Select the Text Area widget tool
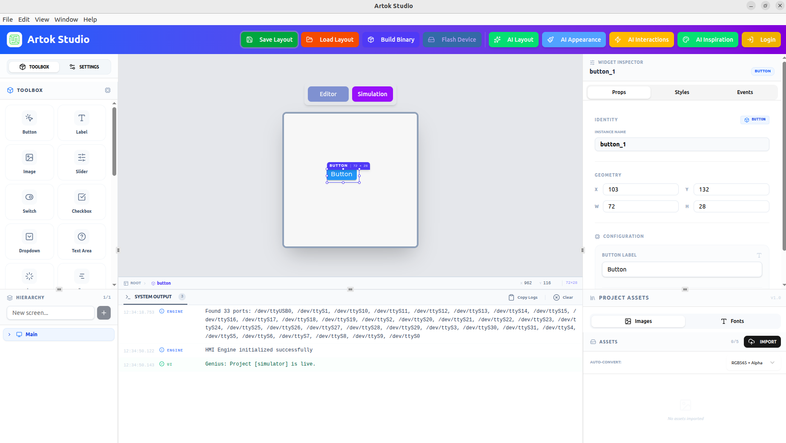The height and width of the screenshot is (443, 786). pyautogui.click(x=81, y=241)
